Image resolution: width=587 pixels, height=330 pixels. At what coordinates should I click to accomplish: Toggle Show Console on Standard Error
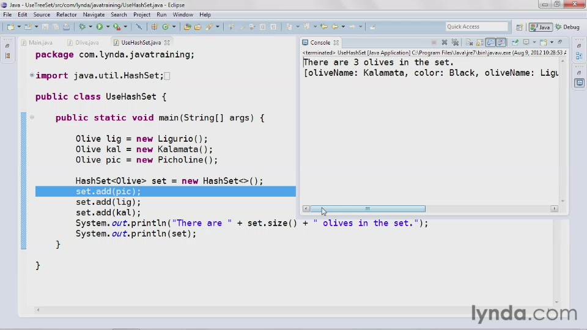tap(501, 42)
